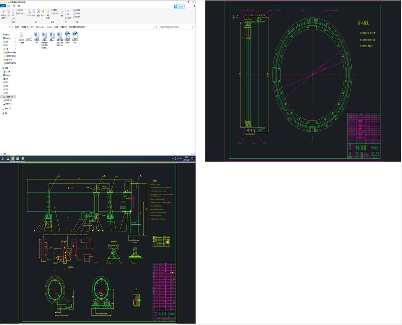
Task: Click the up-arrow parent folder button
Action: pyautogui.click(x=9, y=27)
